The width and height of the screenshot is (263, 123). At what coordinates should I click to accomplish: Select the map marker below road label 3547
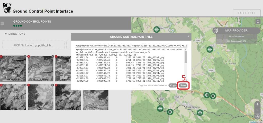tap(160, 108)
